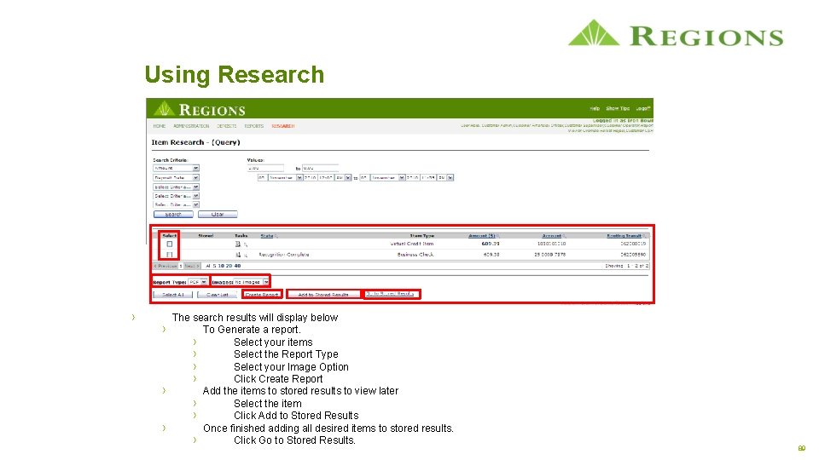This screenshot has width=819, height=460.
Task: Sort results by State column header
Action: click(x=267, y=236)
